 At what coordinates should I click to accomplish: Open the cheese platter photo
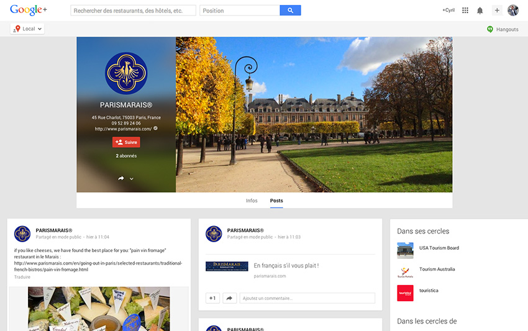coord(99,309)
